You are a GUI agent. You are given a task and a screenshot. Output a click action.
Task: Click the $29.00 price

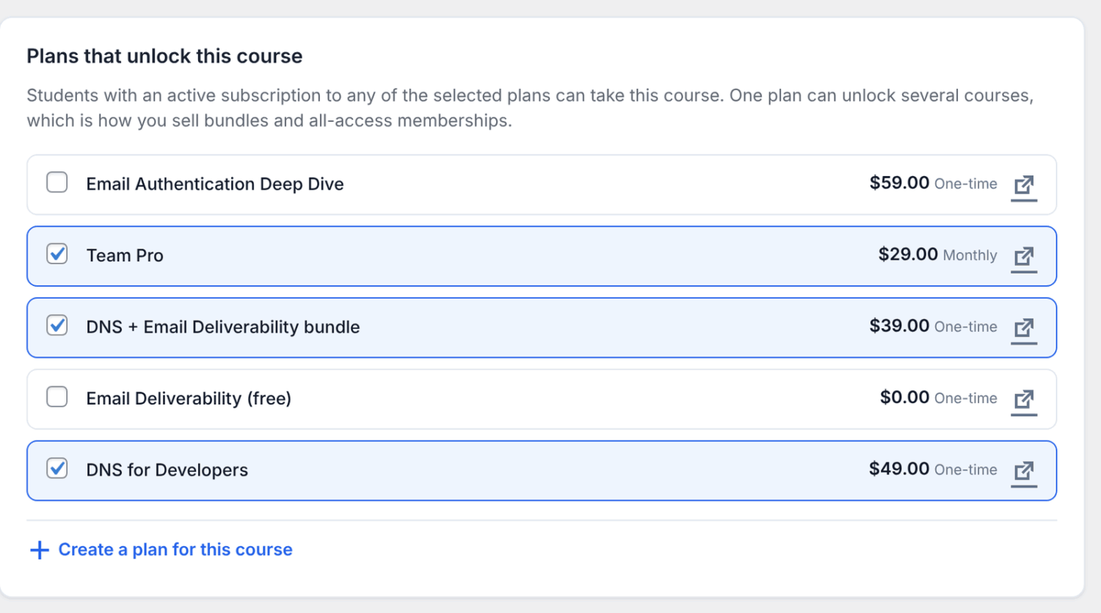coord(908,254)
